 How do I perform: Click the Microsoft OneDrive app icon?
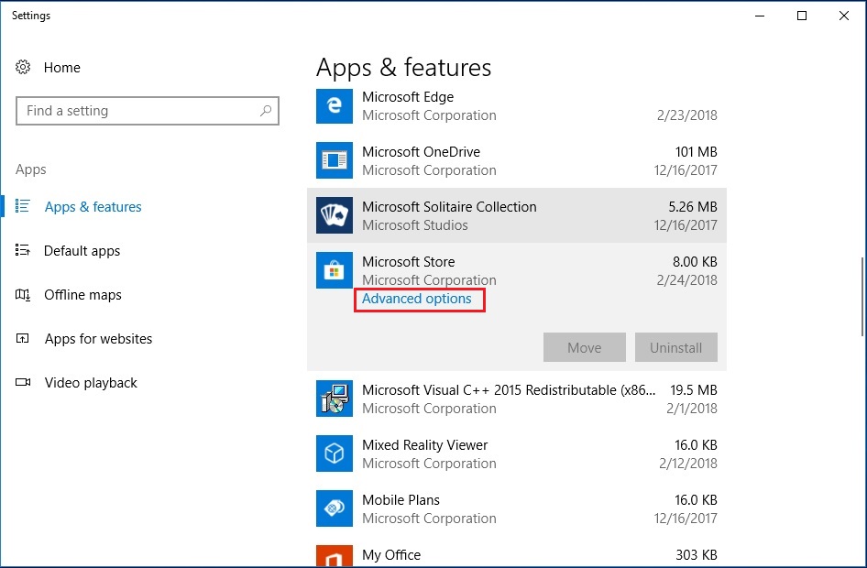point(334,160)
